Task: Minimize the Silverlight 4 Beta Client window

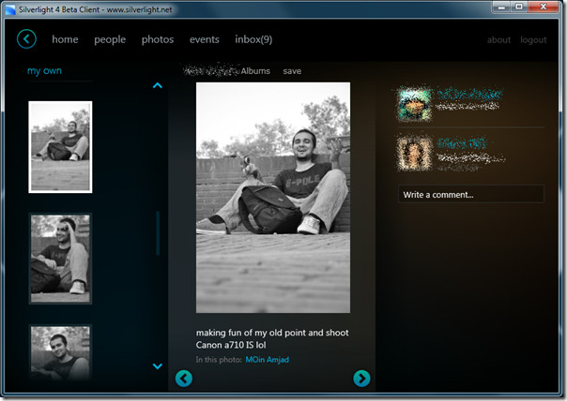Action: click(x=501, y=7)
